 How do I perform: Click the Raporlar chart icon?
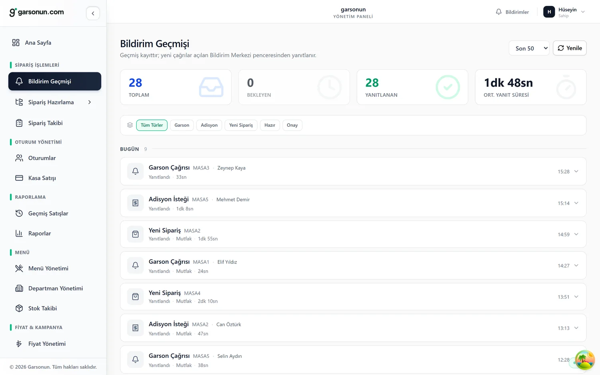click(x=19, y=233)
